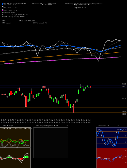Click the 'ADX: 10.48' value in ADX panel
Viewport: 127px width, 168px height.
point(6,129)
